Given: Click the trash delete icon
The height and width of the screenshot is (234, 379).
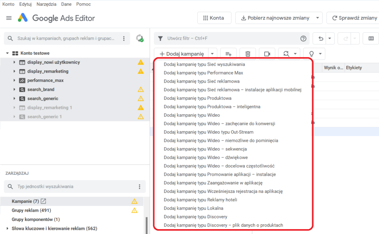Looking at the screenshot, I should point(248,54).
